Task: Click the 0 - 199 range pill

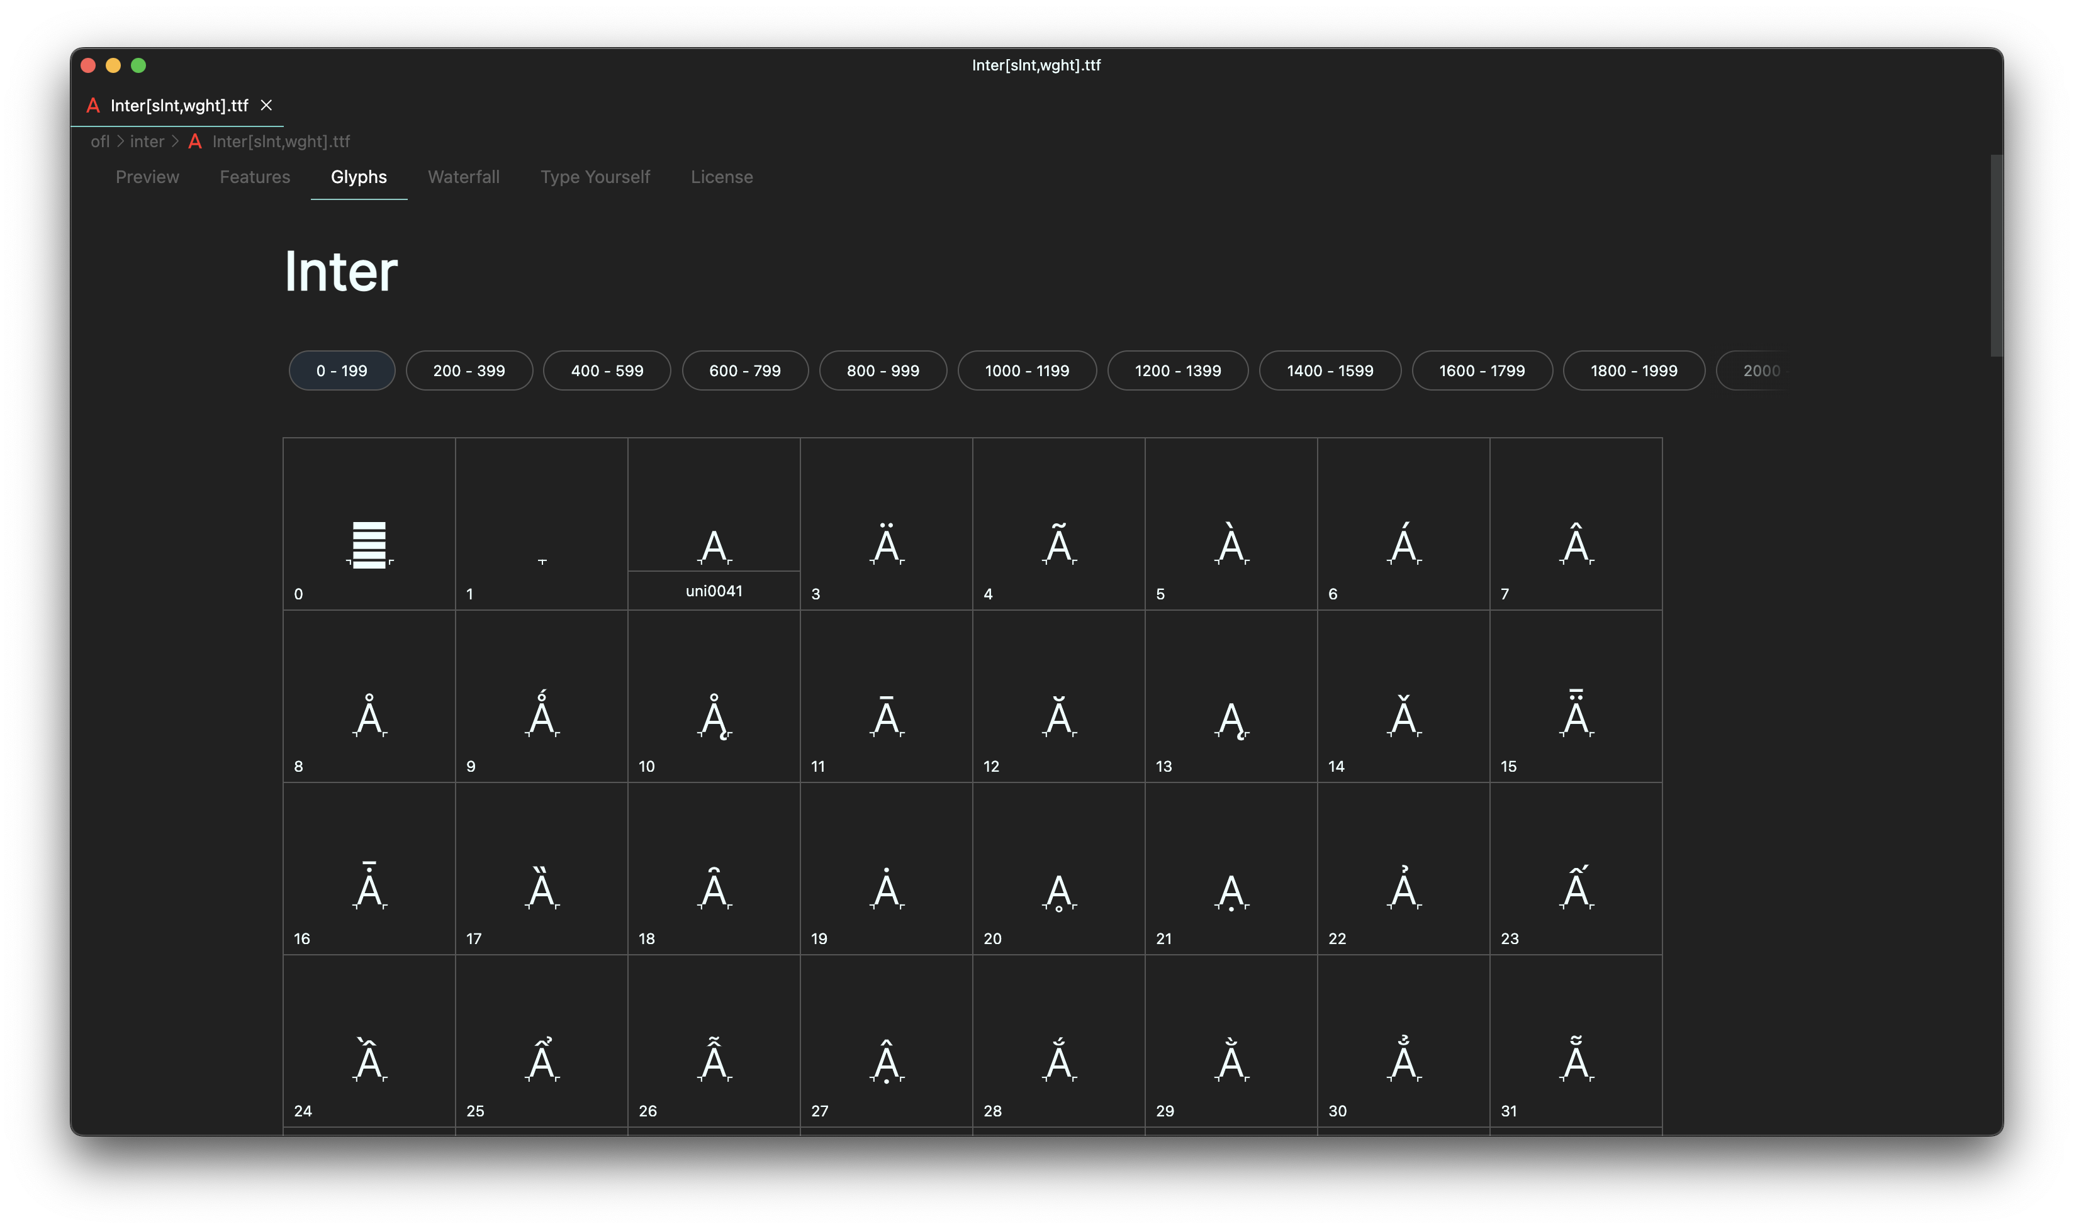Action: (x=341, y=371)
